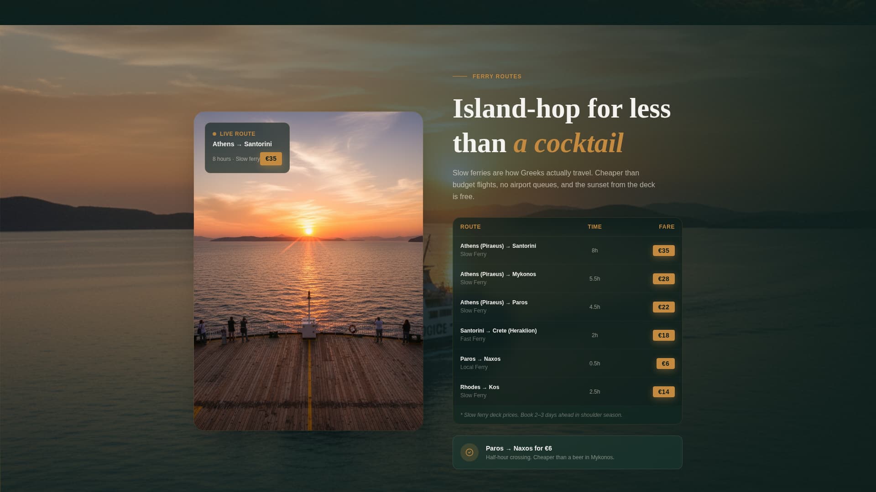Open the Paros to Naxos for €6 callout

[567, 452]
